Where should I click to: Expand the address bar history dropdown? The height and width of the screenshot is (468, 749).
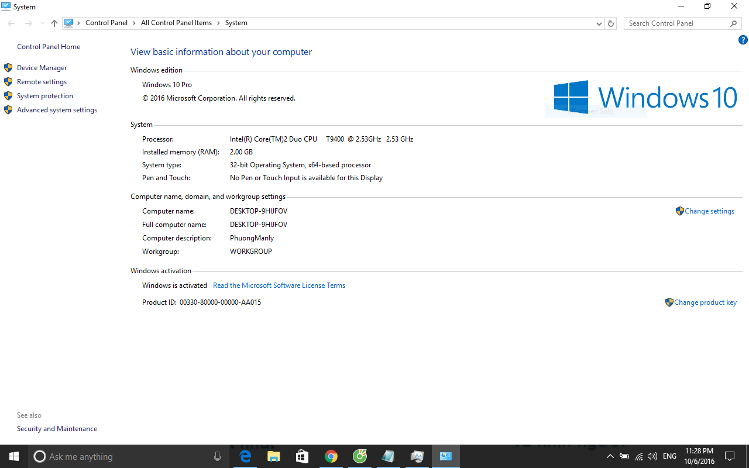click(x=599, y=23)
